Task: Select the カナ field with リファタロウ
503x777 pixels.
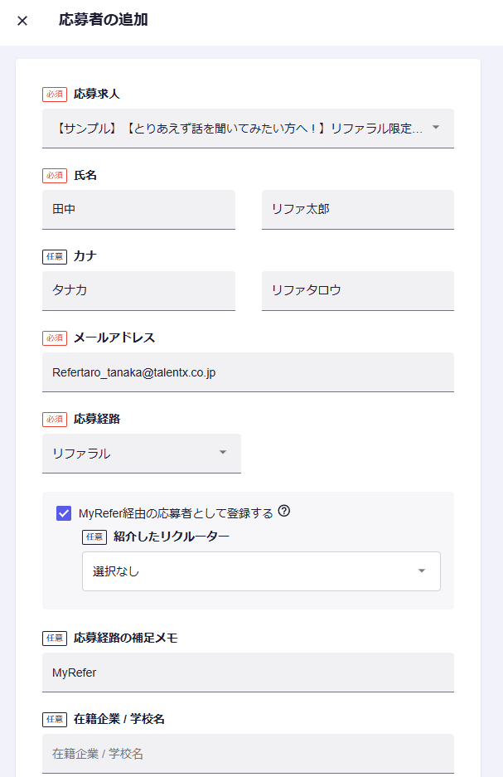Action: tap(357, 290)
